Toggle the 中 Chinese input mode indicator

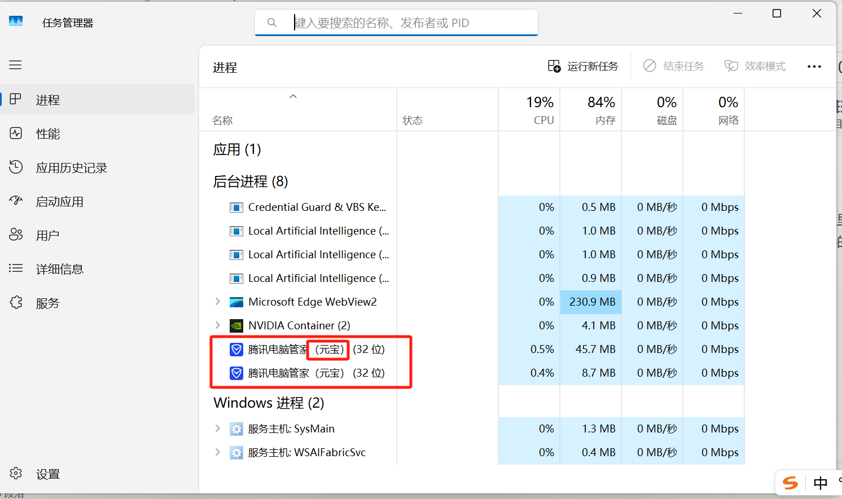tap(821, 483)
